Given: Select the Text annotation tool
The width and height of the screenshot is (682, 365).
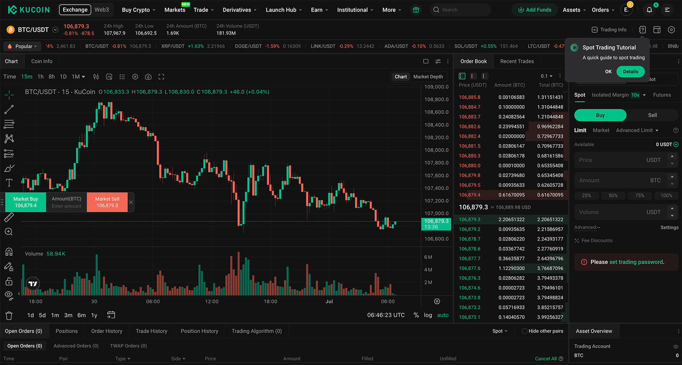Looking at the screenshot, I should 9,183.
